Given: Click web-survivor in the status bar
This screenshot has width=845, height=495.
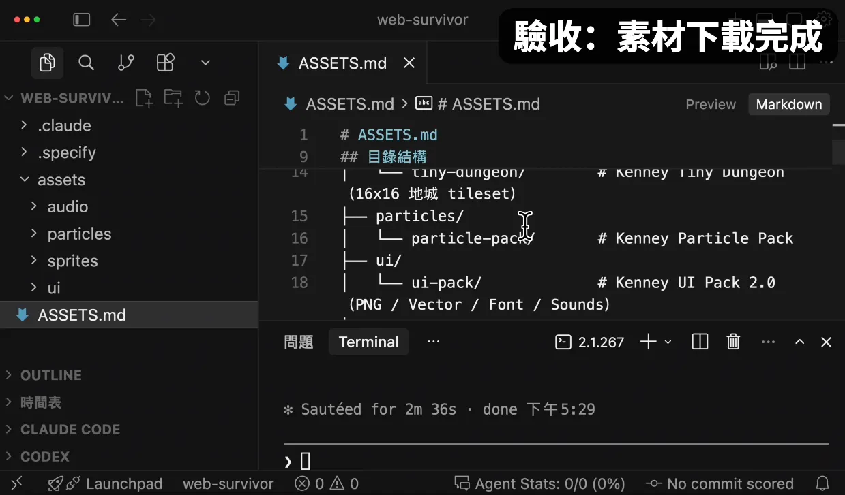Looking at the screenshot, I should pos(228,483).
